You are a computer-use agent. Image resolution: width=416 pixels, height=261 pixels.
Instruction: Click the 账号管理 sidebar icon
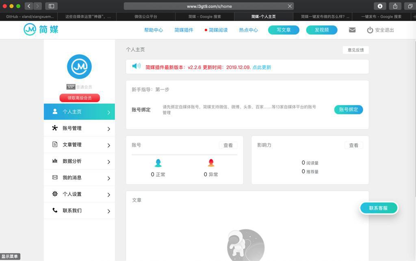(55, 128)
